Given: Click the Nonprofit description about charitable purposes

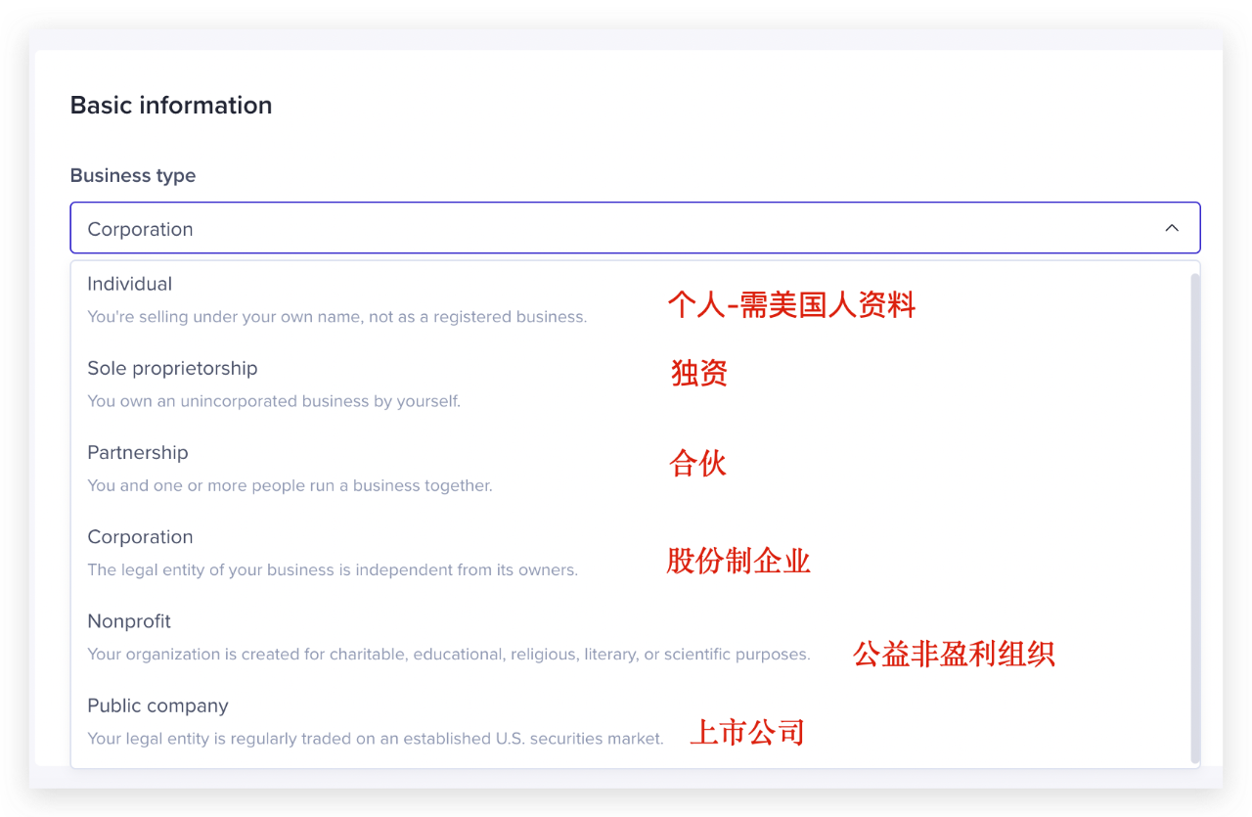Looking at the screenshot, I should click(x=448, y=654).
